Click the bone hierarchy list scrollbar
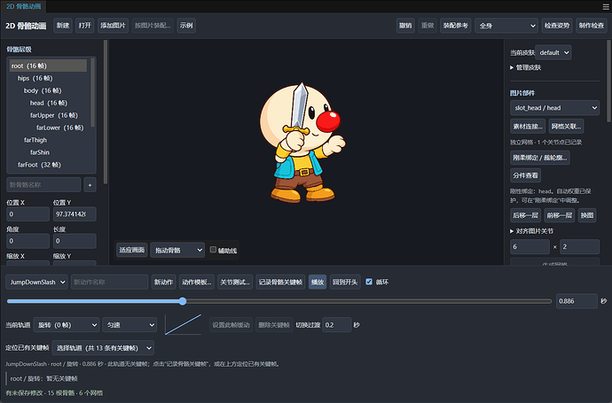 click(x=92, y=93)
